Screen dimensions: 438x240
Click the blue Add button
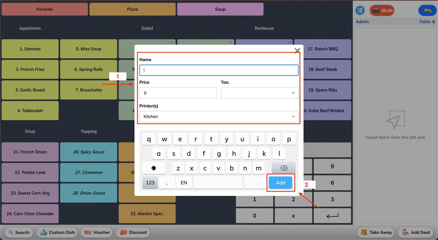pos(280,183)
